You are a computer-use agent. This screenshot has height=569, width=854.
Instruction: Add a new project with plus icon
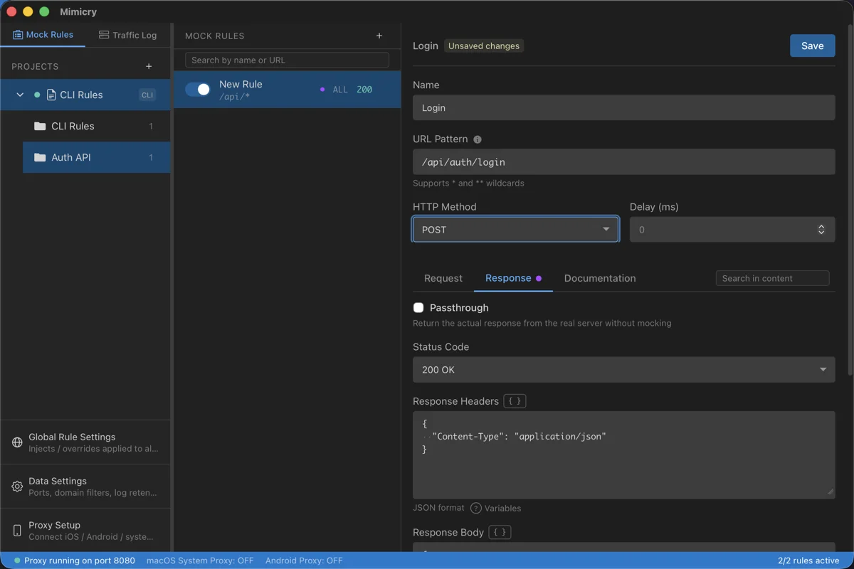[149, 66]
